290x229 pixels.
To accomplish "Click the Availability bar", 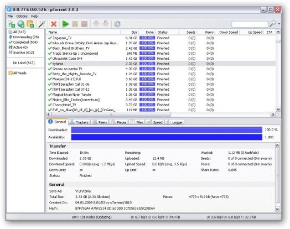I will click(x=167, y=137).
